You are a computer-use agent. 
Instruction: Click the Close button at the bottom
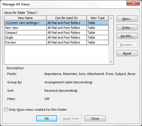click(x=95, y=119)
